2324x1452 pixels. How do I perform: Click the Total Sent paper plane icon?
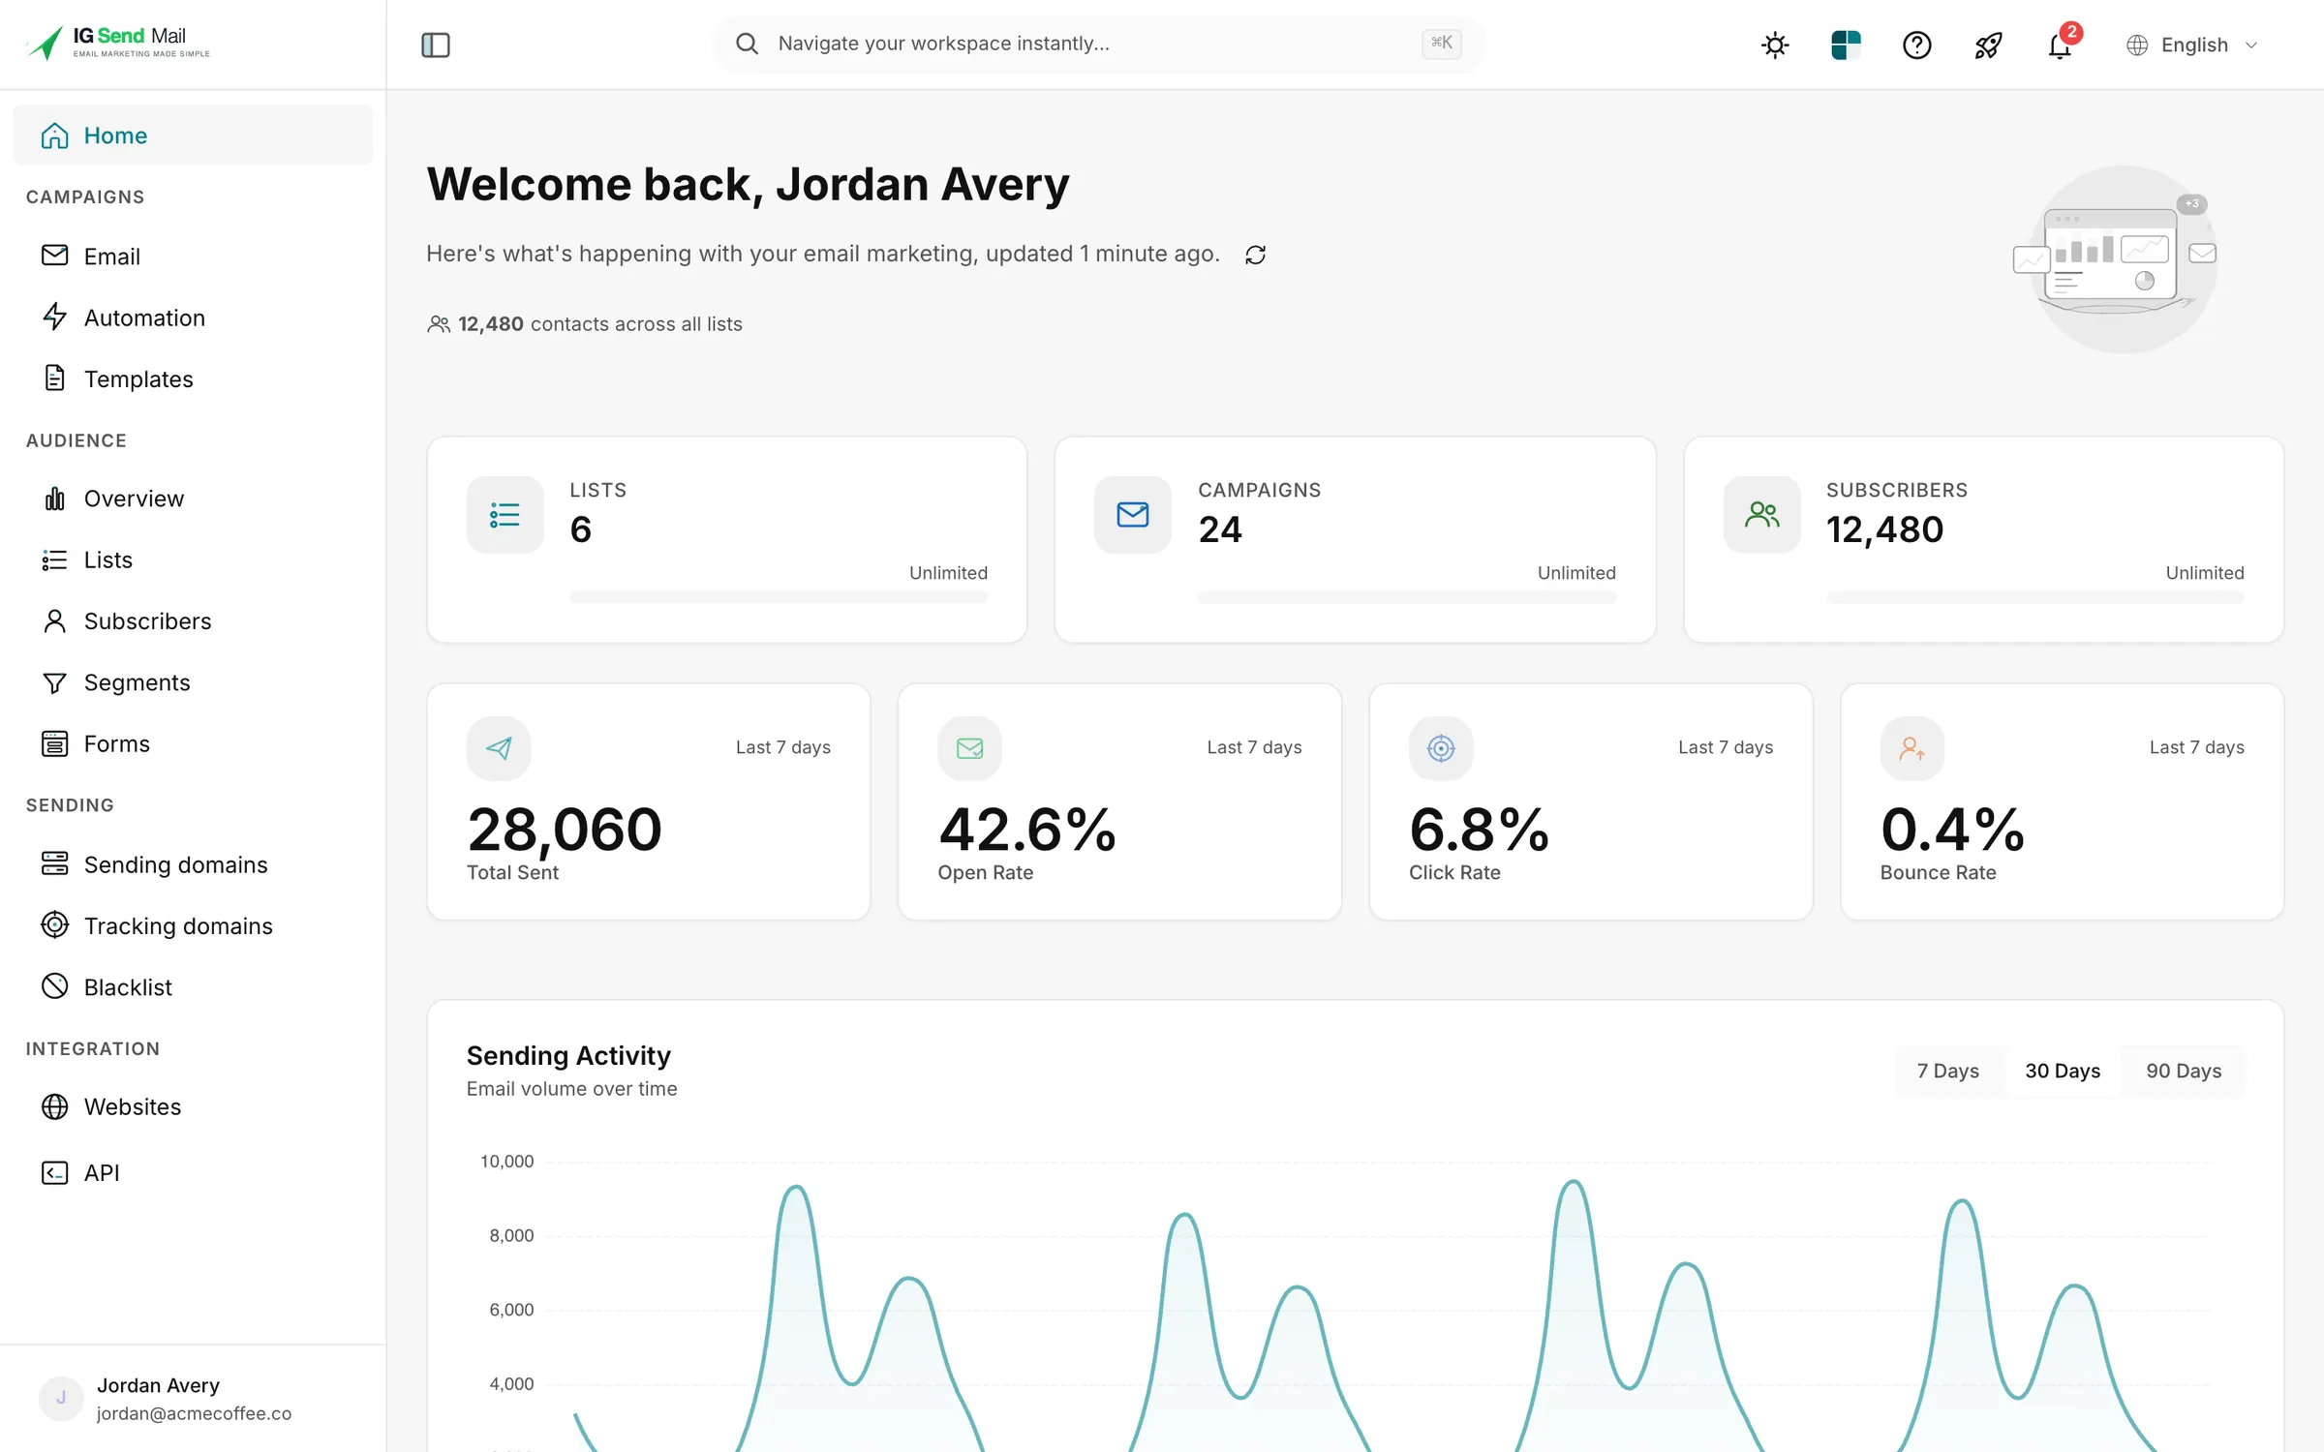tap(499, 748)
